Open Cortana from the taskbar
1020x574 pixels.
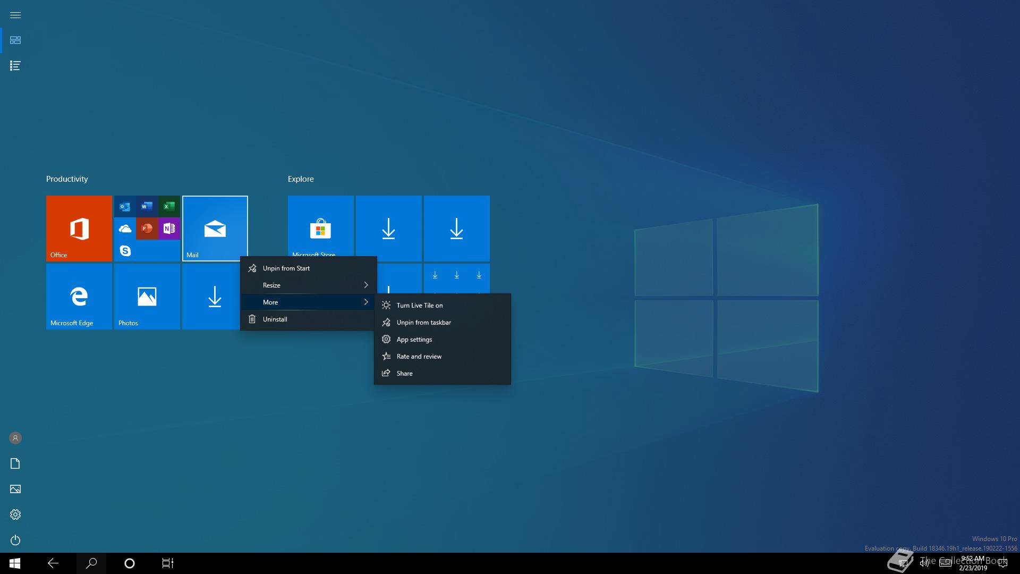(130, 563)
